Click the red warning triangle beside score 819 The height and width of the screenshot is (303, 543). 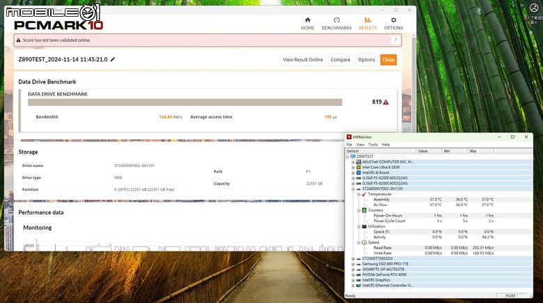(x=386, y=102)
